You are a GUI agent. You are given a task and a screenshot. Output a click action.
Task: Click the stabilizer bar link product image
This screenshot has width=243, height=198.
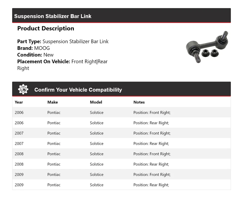[207, 47]
